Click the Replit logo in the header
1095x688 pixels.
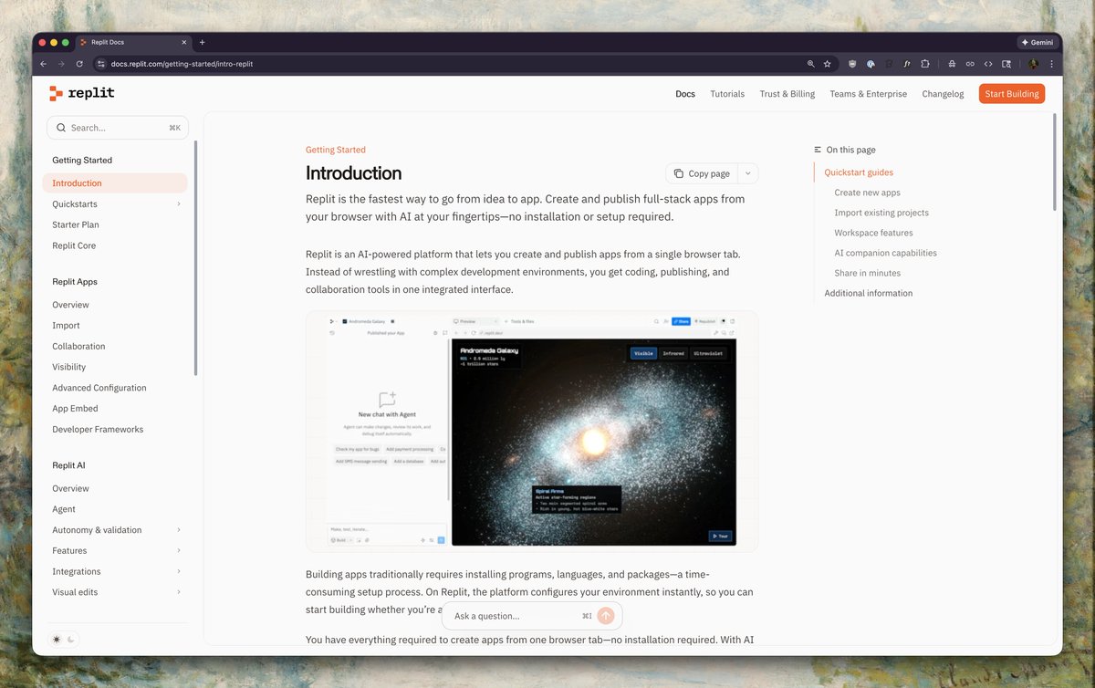pyautogui.click(x=82, y=93)
